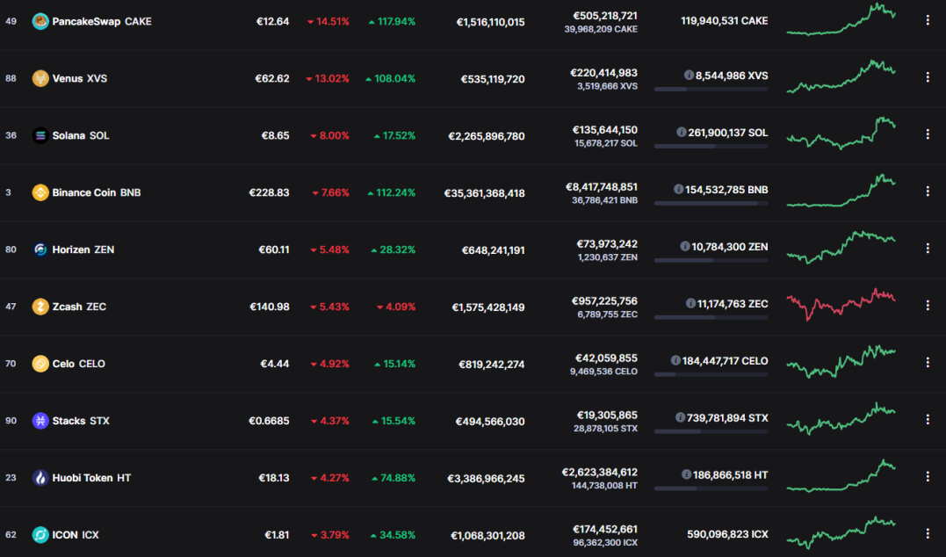Open the Celo CELO coin link

78,364
